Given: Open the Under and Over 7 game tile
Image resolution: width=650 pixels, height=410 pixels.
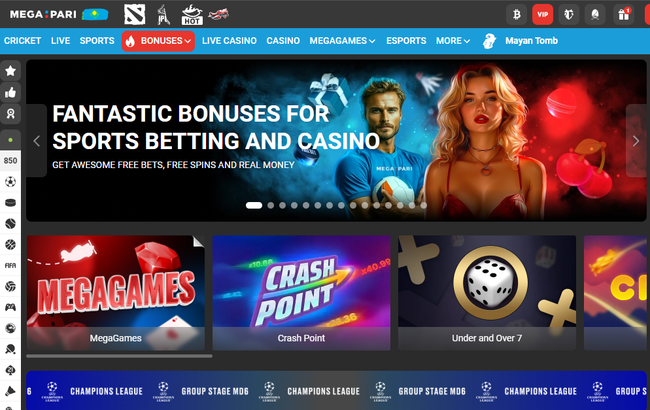Looking at the screenshot, I should [x=487, y=293].
